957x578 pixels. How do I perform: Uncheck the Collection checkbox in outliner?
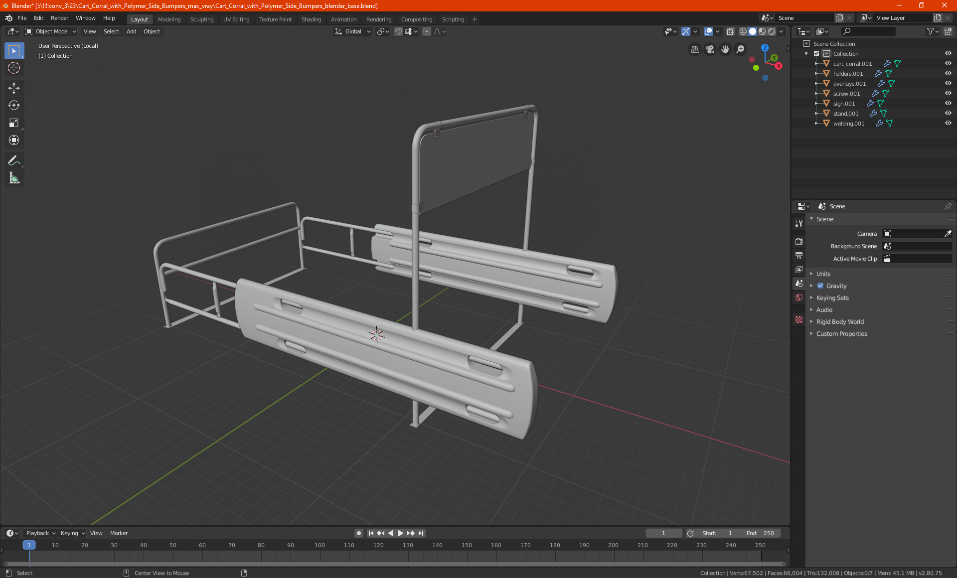click(x=816, y=54)
